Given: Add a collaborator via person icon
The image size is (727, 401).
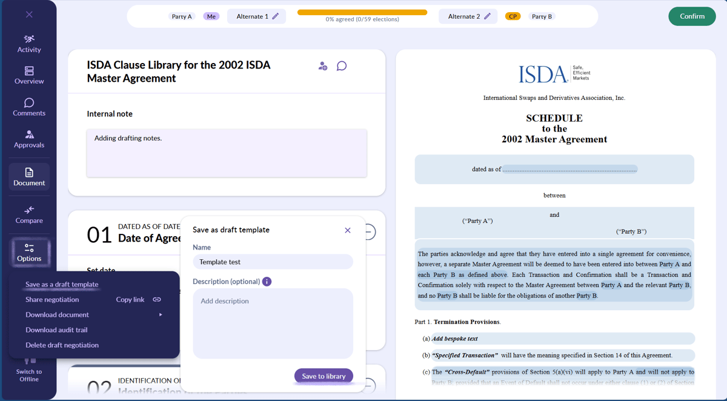Looking at the screenshot, I should 323,66.
